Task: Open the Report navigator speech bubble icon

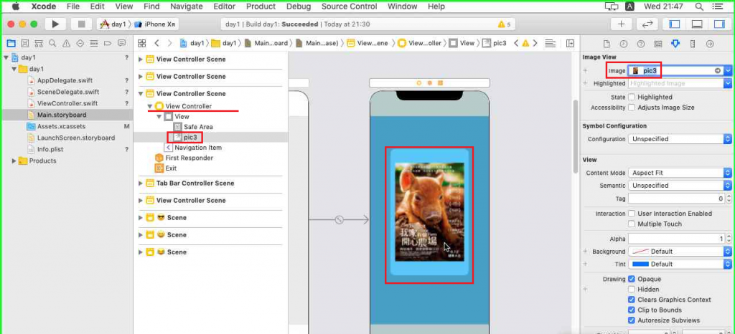Action: (x=121, y=44)
